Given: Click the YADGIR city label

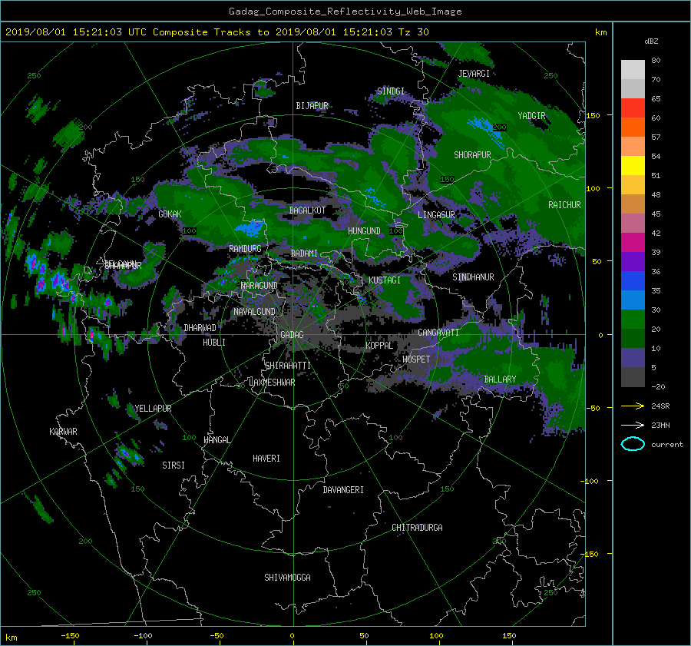Looking at the screenshot, I should [531, 116].
